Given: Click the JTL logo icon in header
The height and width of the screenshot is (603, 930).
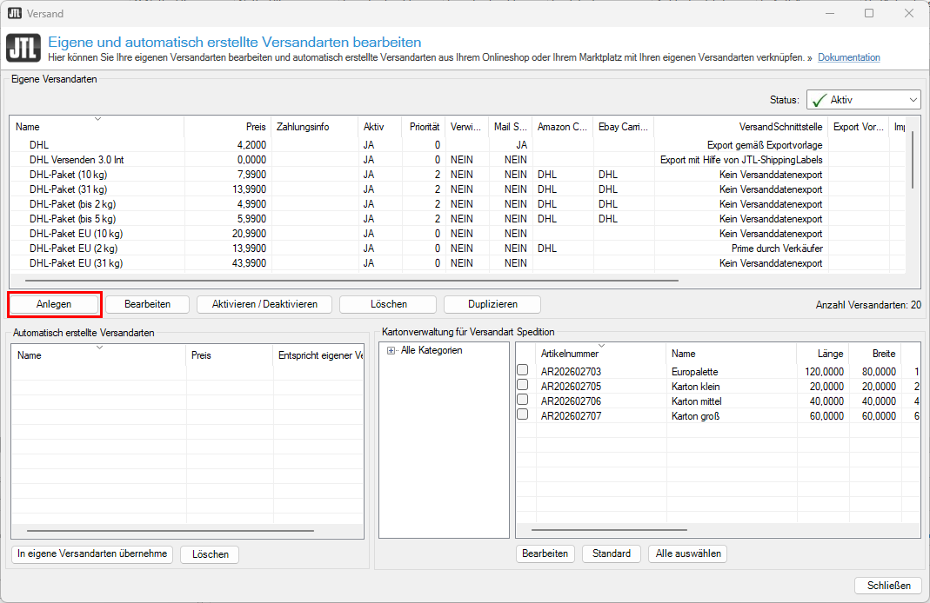Looking at the screenshot, I should tap(23, 49).
